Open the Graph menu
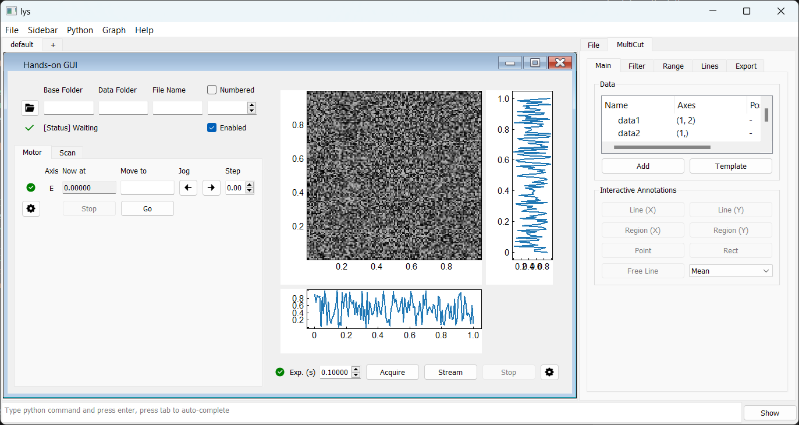Screen dimensions: 799x425 (113, 30)
